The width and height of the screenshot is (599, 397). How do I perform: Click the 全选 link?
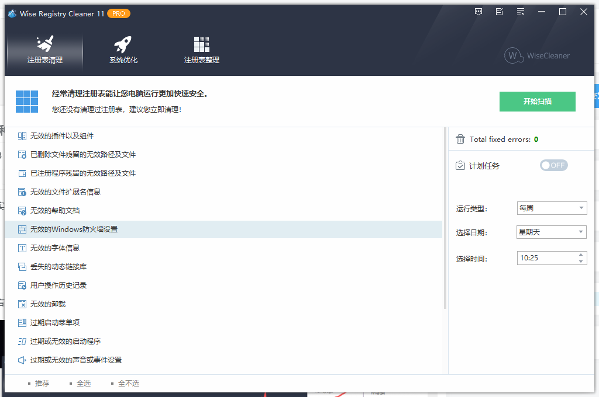83,383
